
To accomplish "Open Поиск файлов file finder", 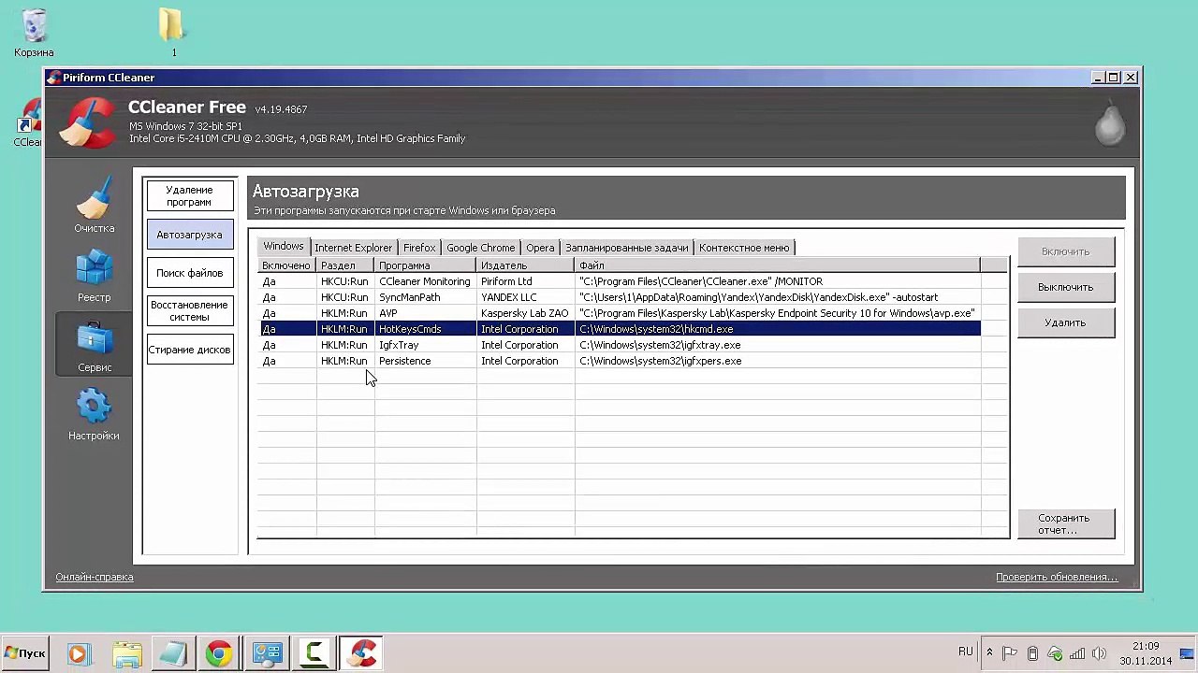I will (189, 273).
